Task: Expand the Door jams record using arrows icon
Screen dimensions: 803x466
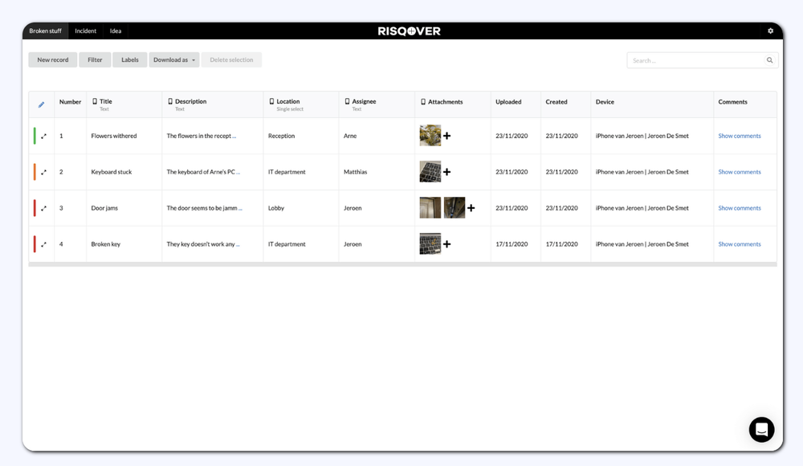Action: click(x=43, y=207)
